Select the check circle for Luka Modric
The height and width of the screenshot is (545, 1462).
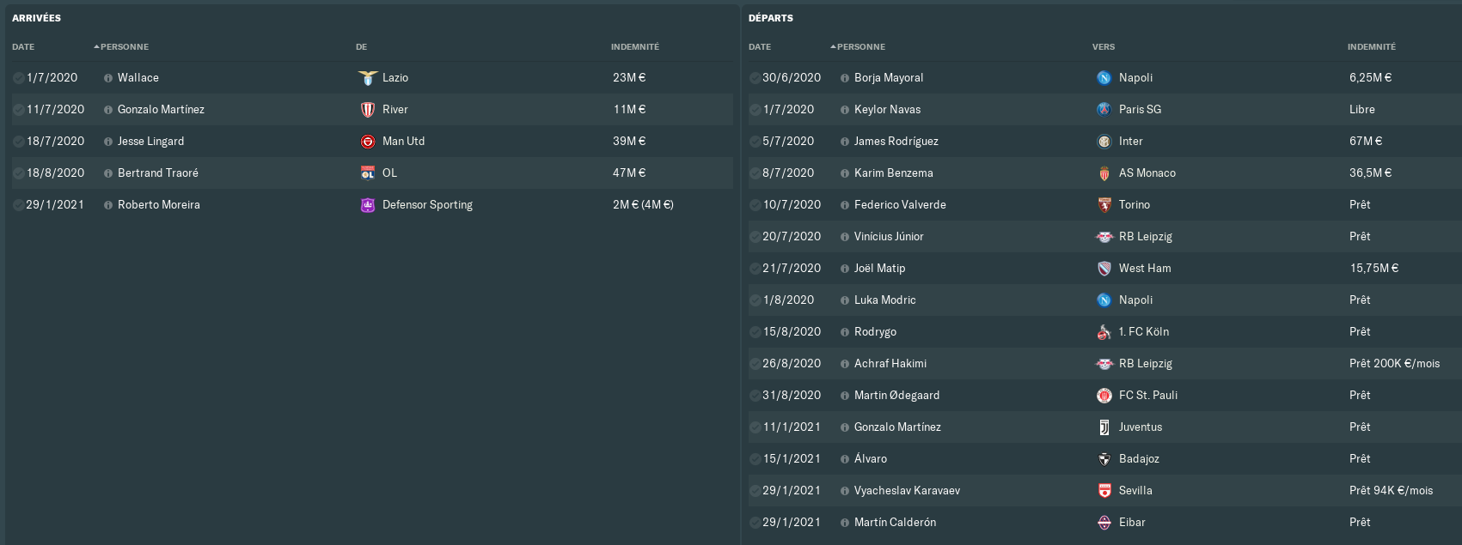click(x=755, y=300)
